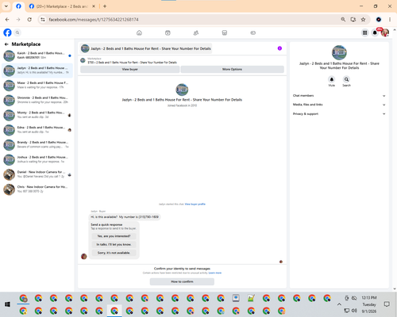Open the Home feed icon

[139, 32]
